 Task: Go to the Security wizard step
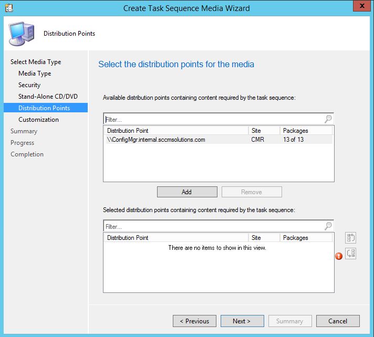pos(29,85)
